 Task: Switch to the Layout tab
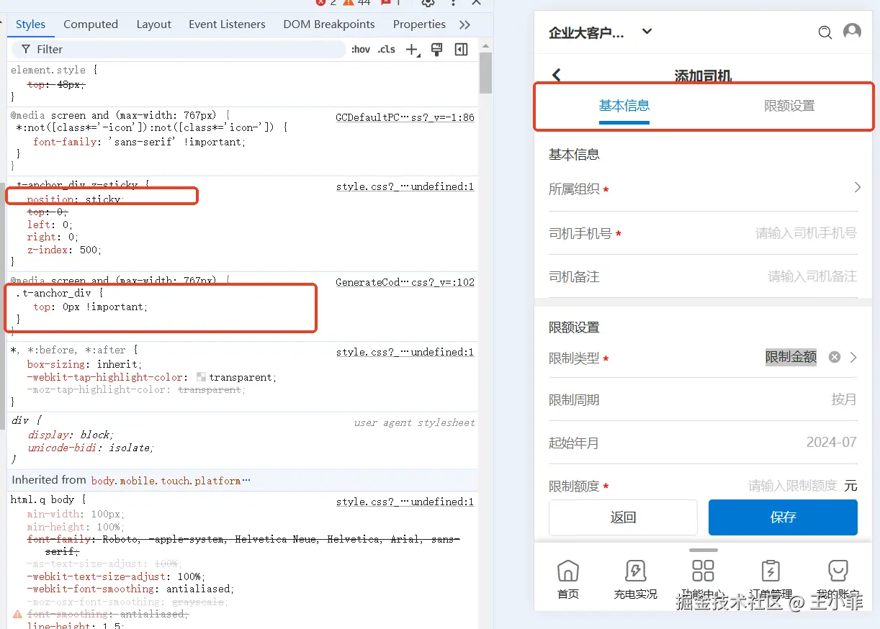coord(154,24)
